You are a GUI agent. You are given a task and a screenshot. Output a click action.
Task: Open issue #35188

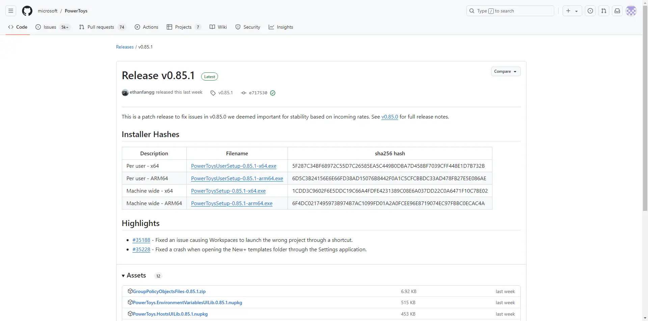point(141,240)
